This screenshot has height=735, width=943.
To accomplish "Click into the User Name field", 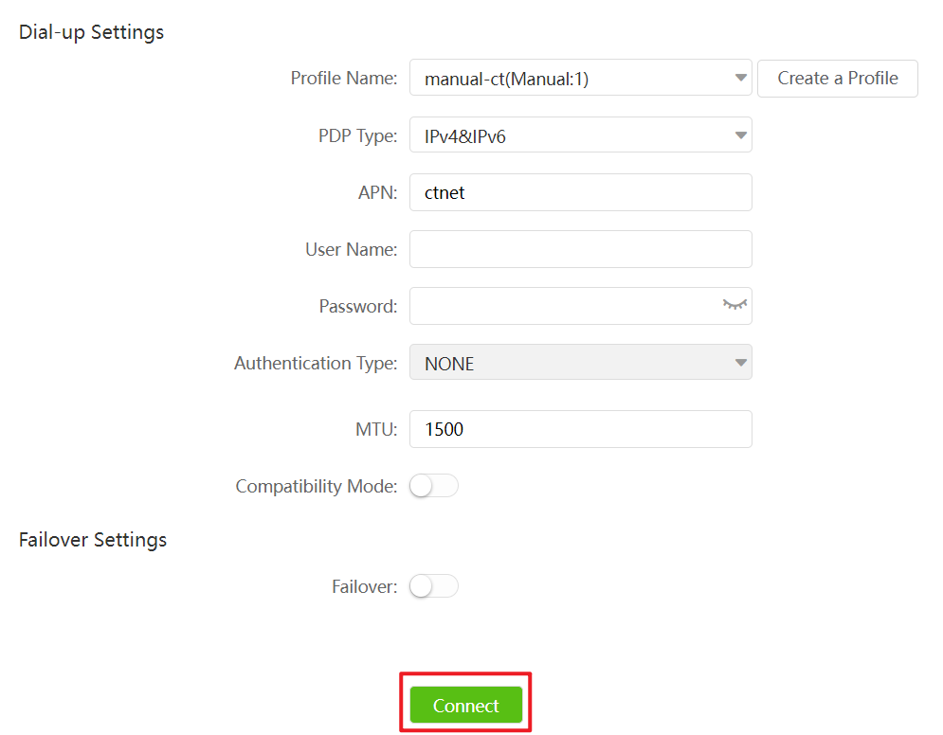I will [x=580, y=249].
